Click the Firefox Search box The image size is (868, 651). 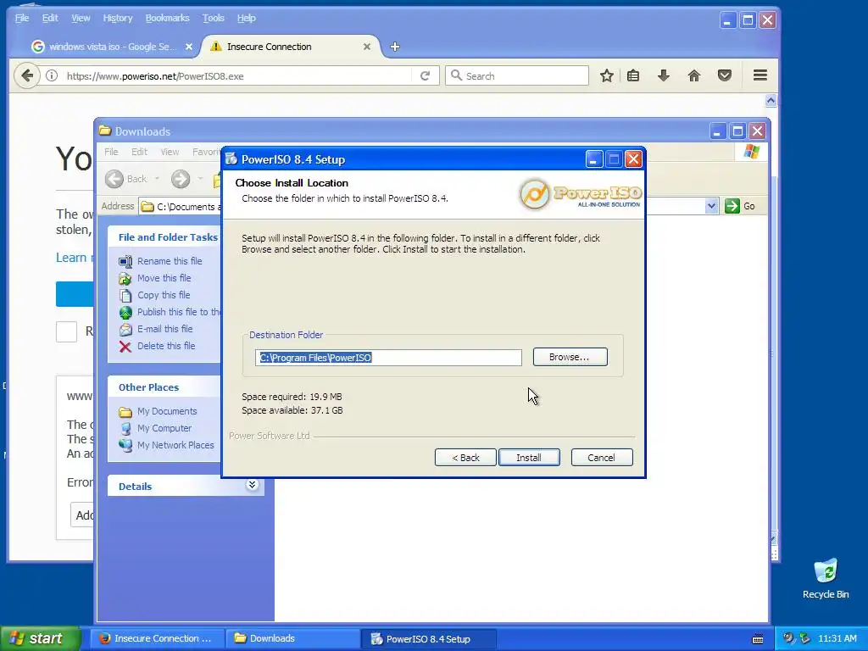(x=517, y=75)
